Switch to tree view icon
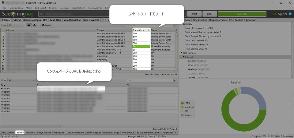 pyautogui.click(x=35, y=25)
